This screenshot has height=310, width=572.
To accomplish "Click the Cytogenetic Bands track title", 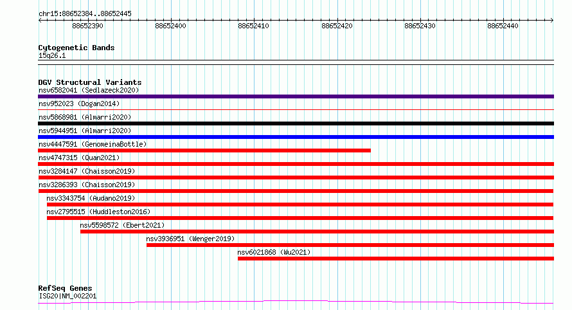I will (x=76, y=48).
